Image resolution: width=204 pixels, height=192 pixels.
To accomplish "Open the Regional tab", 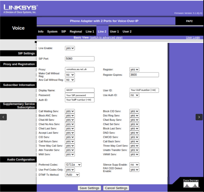I will tap(76, 32).
